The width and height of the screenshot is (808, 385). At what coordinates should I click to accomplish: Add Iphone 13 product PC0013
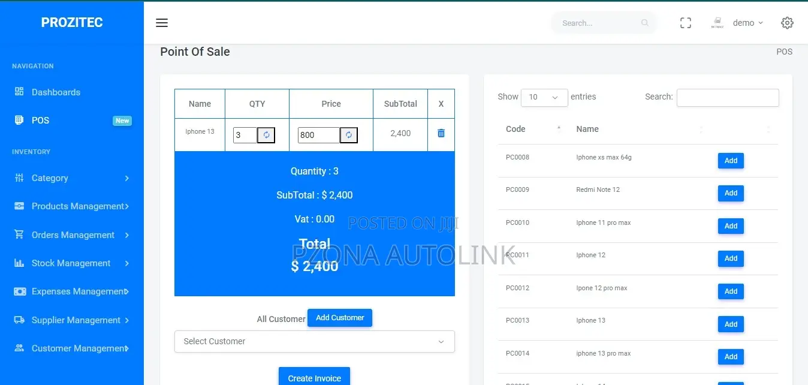[x=731, y=324]
